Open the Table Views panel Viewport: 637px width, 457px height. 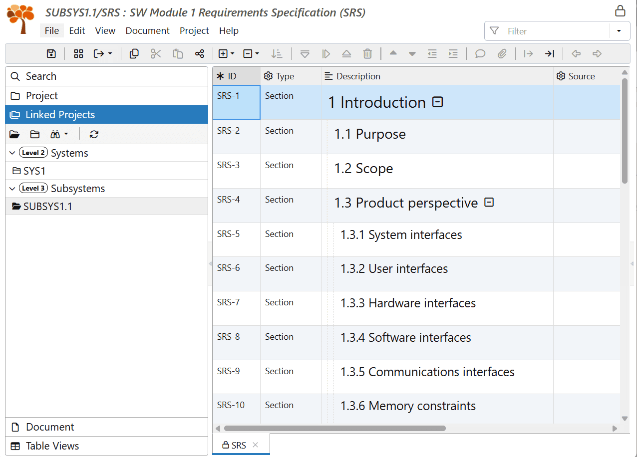[x=106, y=446]
